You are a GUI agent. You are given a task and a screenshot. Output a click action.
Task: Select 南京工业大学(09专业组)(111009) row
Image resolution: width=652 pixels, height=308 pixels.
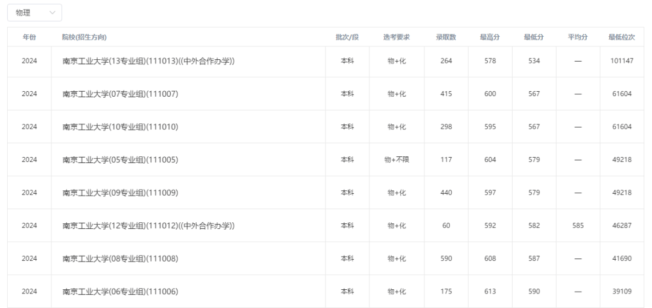(x=325, y=192)
